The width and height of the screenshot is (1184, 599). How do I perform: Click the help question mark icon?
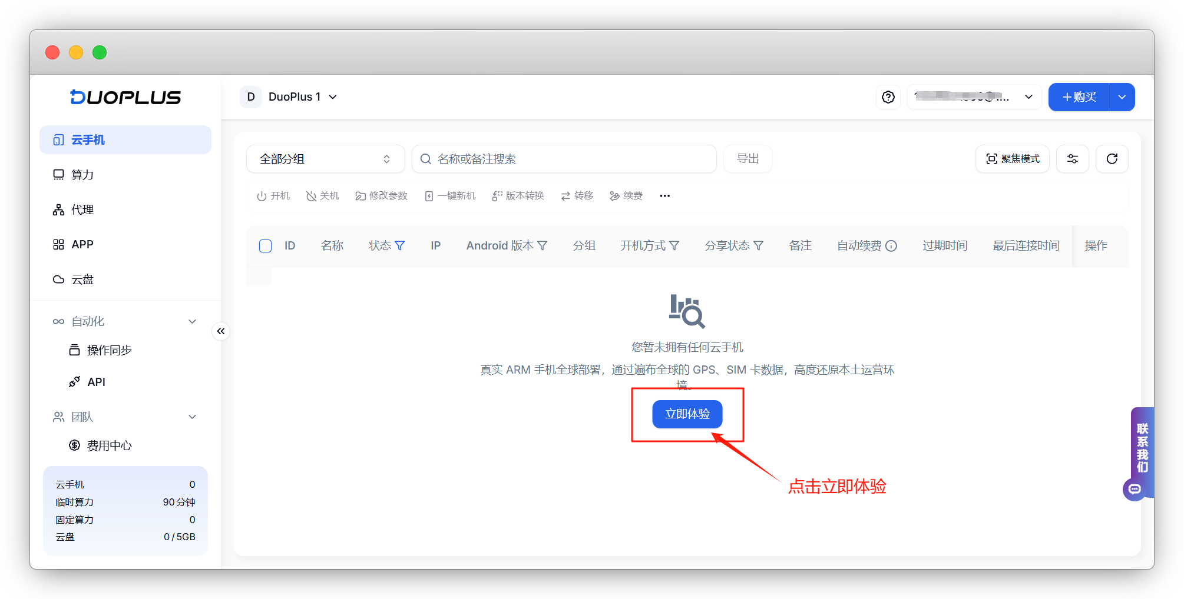[888, 97]
